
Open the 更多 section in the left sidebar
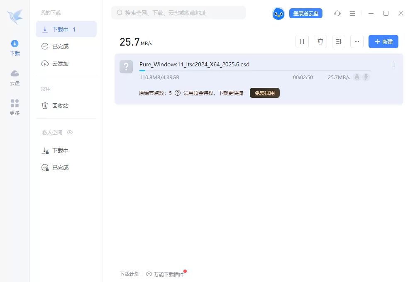[15, 106]
